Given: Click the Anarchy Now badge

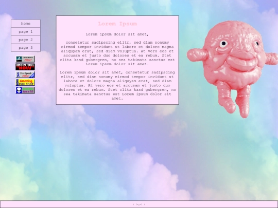Looking at the screenshot, I should (x=25, y=59).
